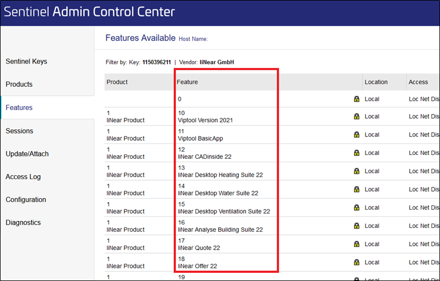The height and width of the screenshot is (281, 440).
Task: Open Update/Attach in the sidebar
Action: coord(27,154)
